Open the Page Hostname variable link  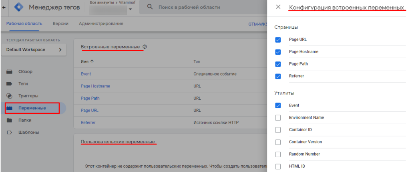pos(95,86)
